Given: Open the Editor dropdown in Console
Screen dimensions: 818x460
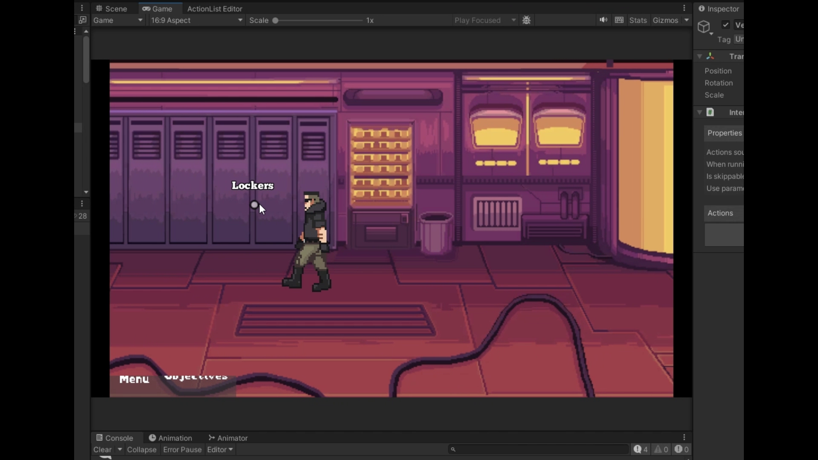Looking at the screenshot, I should 220,449.
